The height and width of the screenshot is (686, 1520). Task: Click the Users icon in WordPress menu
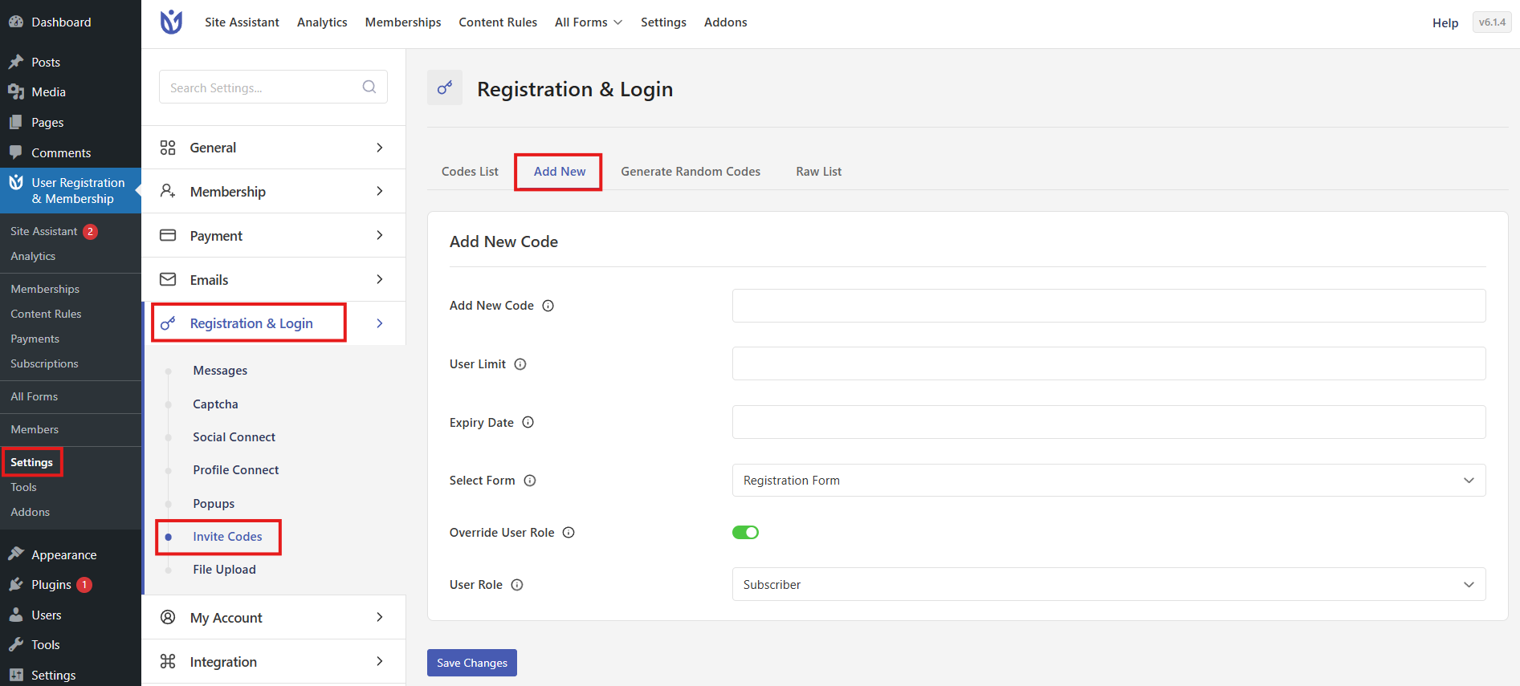[16, 615]
